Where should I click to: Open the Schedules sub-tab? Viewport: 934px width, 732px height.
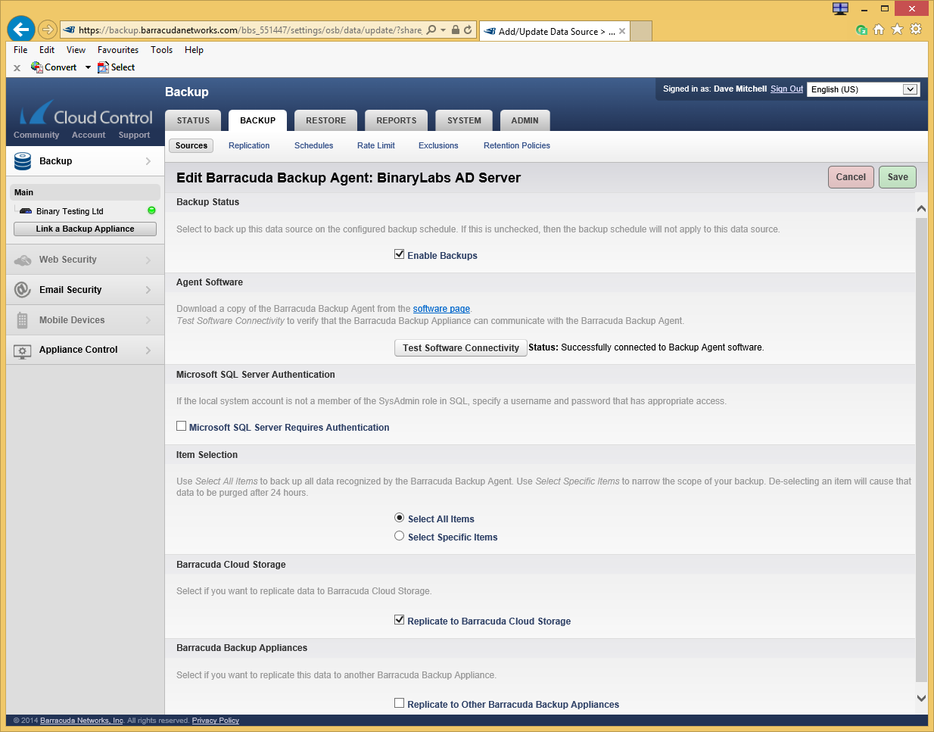313,145
